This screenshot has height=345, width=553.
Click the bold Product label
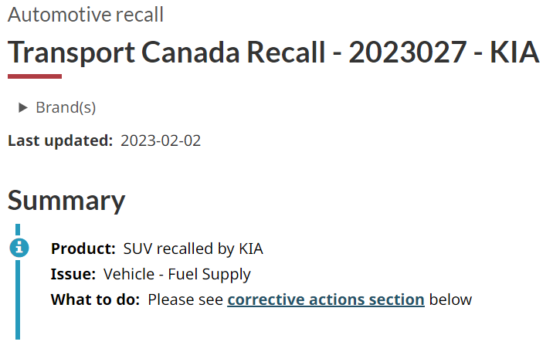pos(83,249)
